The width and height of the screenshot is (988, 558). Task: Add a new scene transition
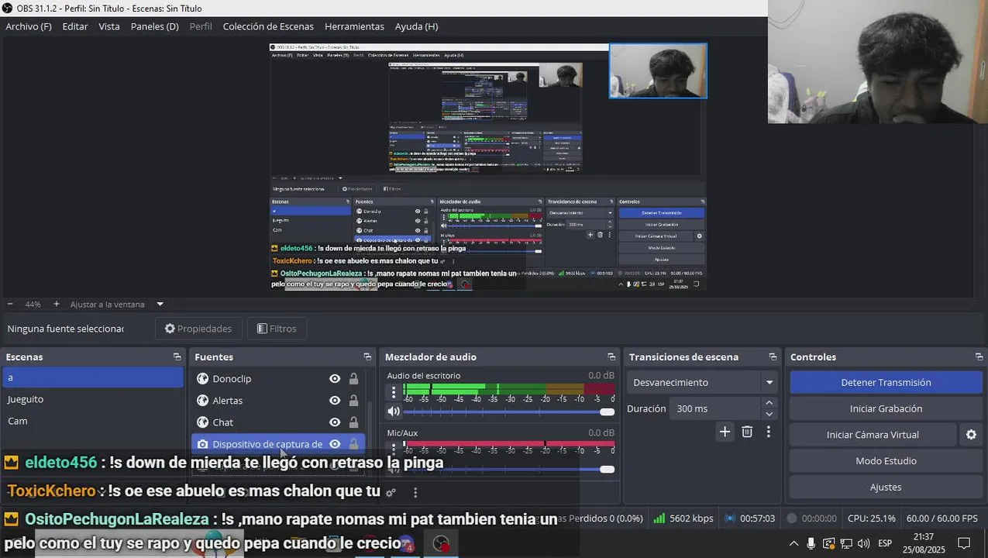click(x=725, y=432)
